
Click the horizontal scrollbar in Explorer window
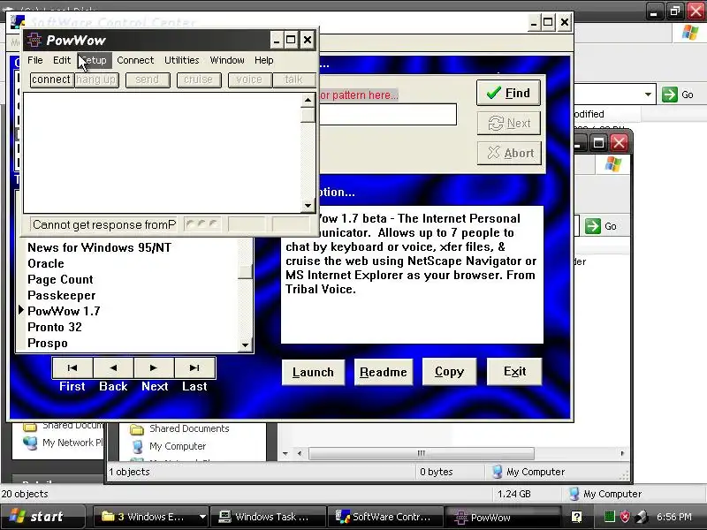point(422,453)
